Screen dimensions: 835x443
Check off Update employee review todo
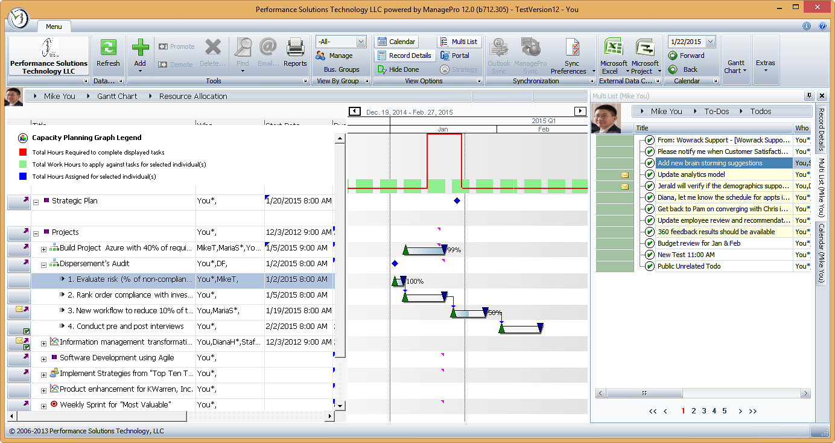click(650, 220)
